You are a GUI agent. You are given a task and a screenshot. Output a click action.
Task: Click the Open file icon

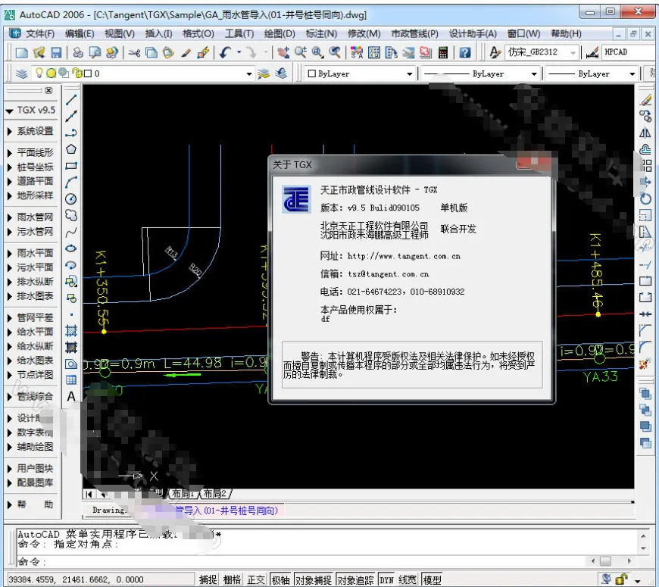point(39,52)
